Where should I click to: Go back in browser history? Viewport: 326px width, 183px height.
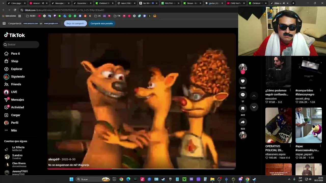point(4,10)
